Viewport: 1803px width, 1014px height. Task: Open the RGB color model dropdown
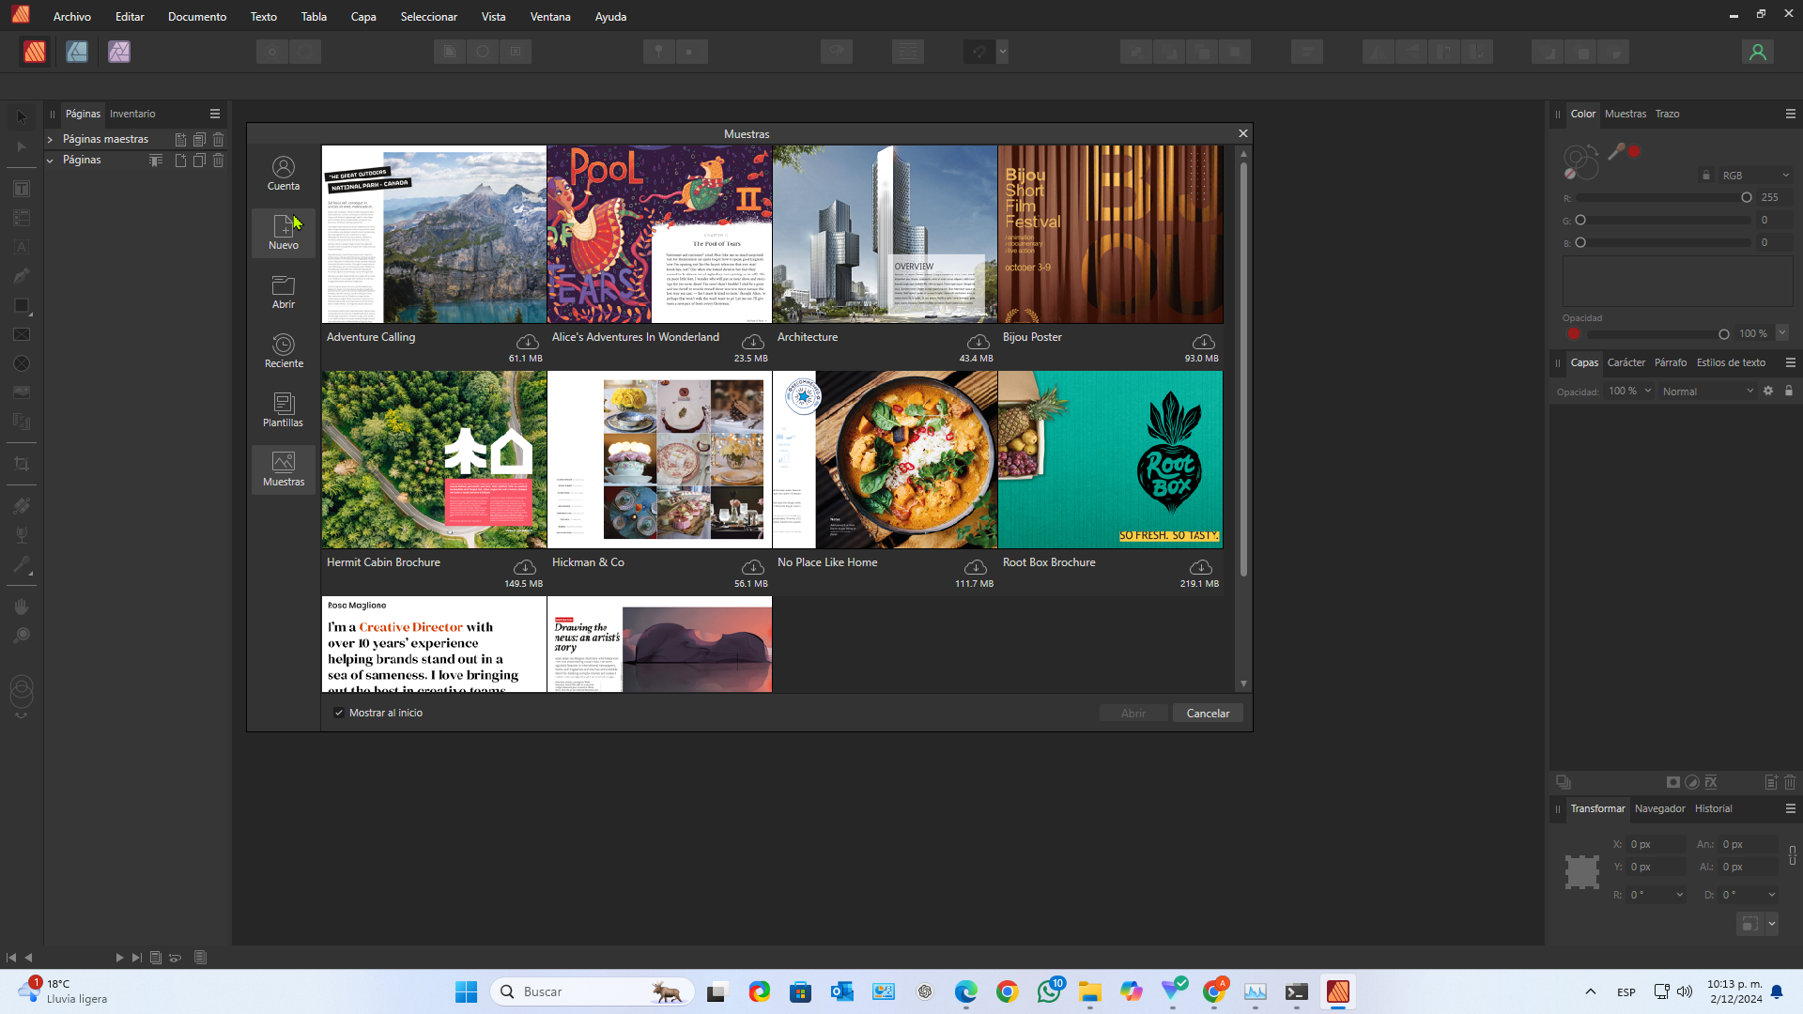coord(1754,176)
